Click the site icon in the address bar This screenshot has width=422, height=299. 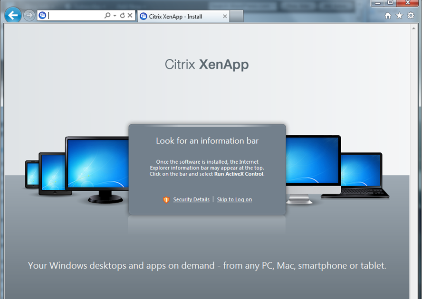tap(42, 16)
